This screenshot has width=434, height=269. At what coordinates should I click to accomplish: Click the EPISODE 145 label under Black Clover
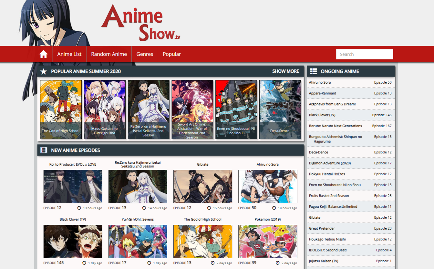[x=54, y=263]
